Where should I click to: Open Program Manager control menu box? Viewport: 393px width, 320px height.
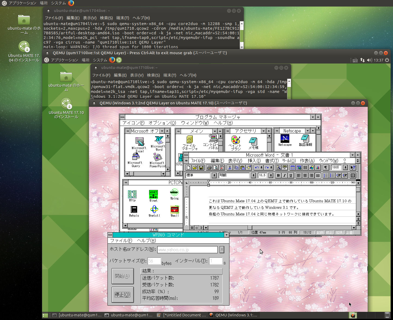[x=122, y=117]
